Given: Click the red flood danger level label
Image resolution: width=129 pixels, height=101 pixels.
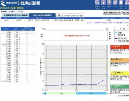Looking at the screenshot, I should (x=120, y=47).
